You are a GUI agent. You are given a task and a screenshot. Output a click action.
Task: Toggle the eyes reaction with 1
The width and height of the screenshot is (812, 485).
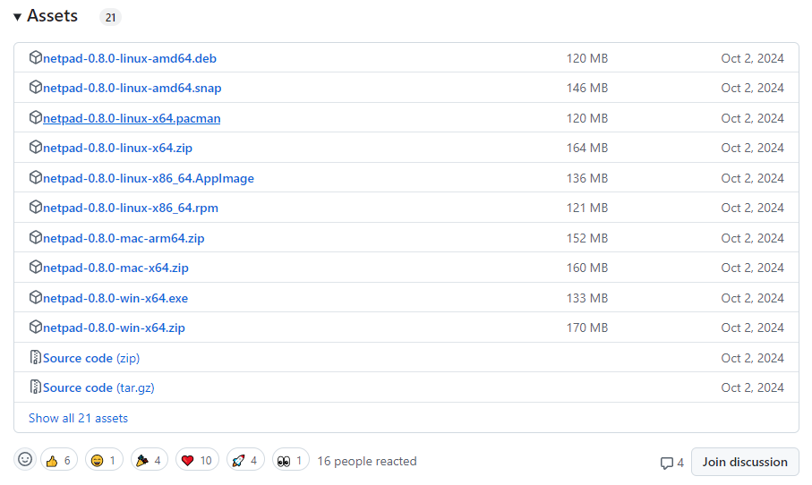click(x=291, y=460)
